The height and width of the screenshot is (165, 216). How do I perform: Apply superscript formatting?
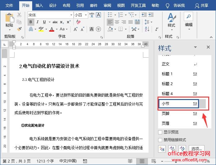point(69,22)
